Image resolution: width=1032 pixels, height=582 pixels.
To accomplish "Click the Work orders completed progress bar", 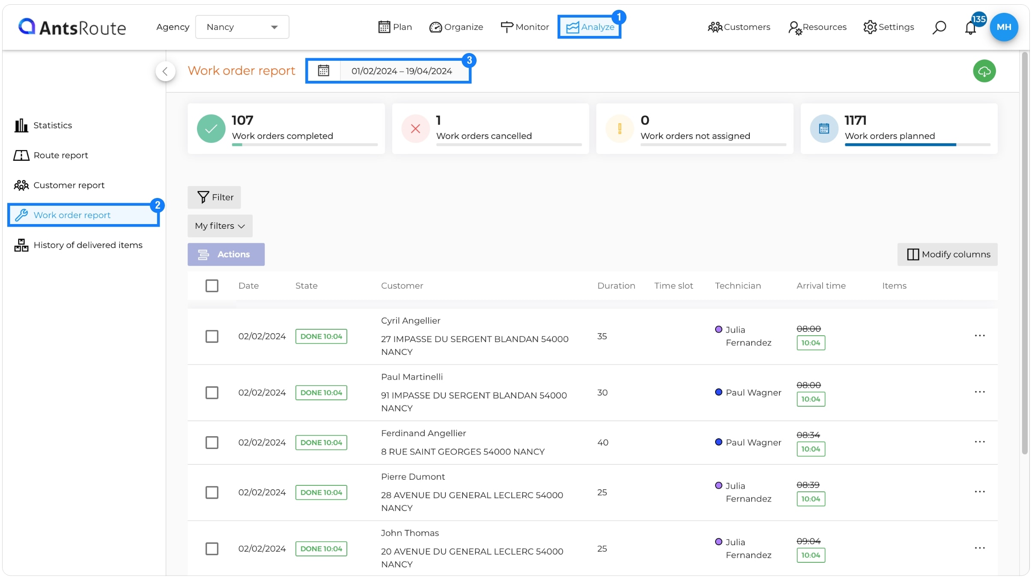I will click(x=305, y=145).
